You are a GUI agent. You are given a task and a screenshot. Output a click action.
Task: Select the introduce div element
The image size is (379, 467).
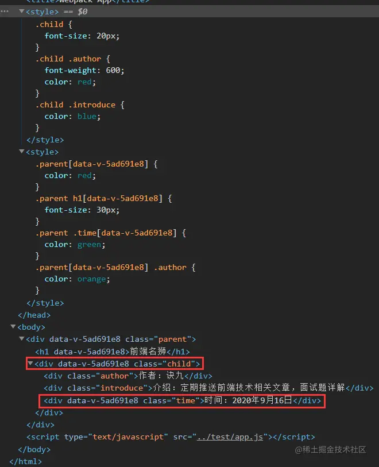click(208, 388)
